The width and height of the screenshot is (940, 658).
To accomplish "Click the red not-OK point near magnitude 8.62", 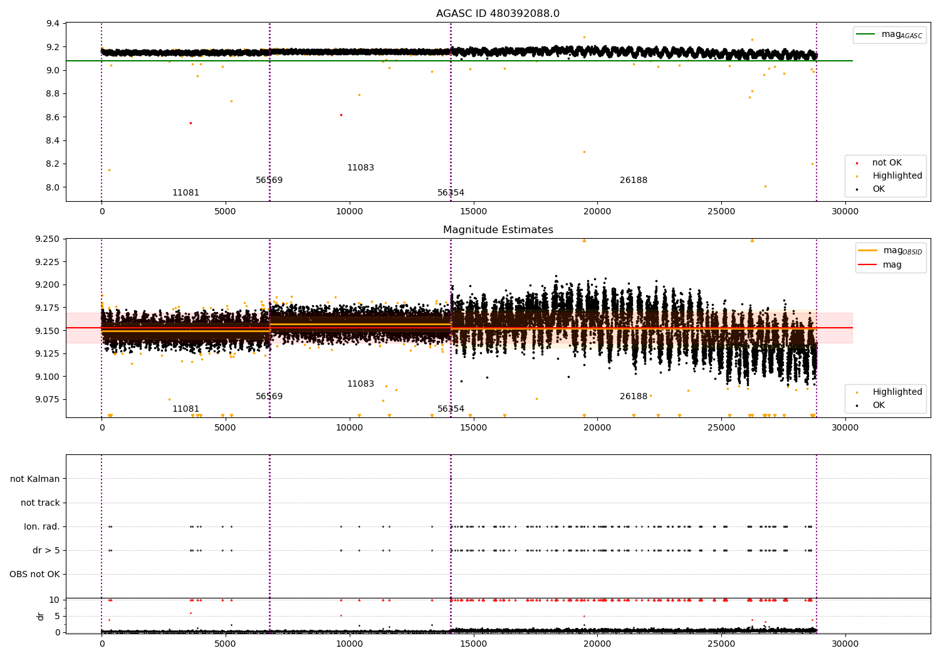I will [341, 115].
